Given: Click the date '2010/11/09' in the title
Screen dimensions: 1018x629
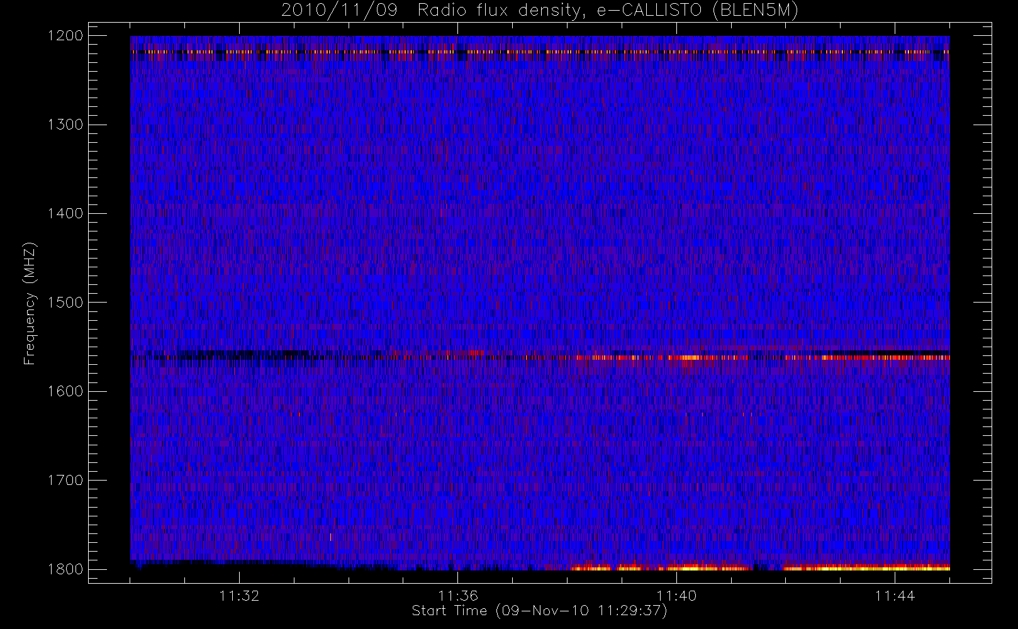Looking at the screenshot, I should point(339,11).
